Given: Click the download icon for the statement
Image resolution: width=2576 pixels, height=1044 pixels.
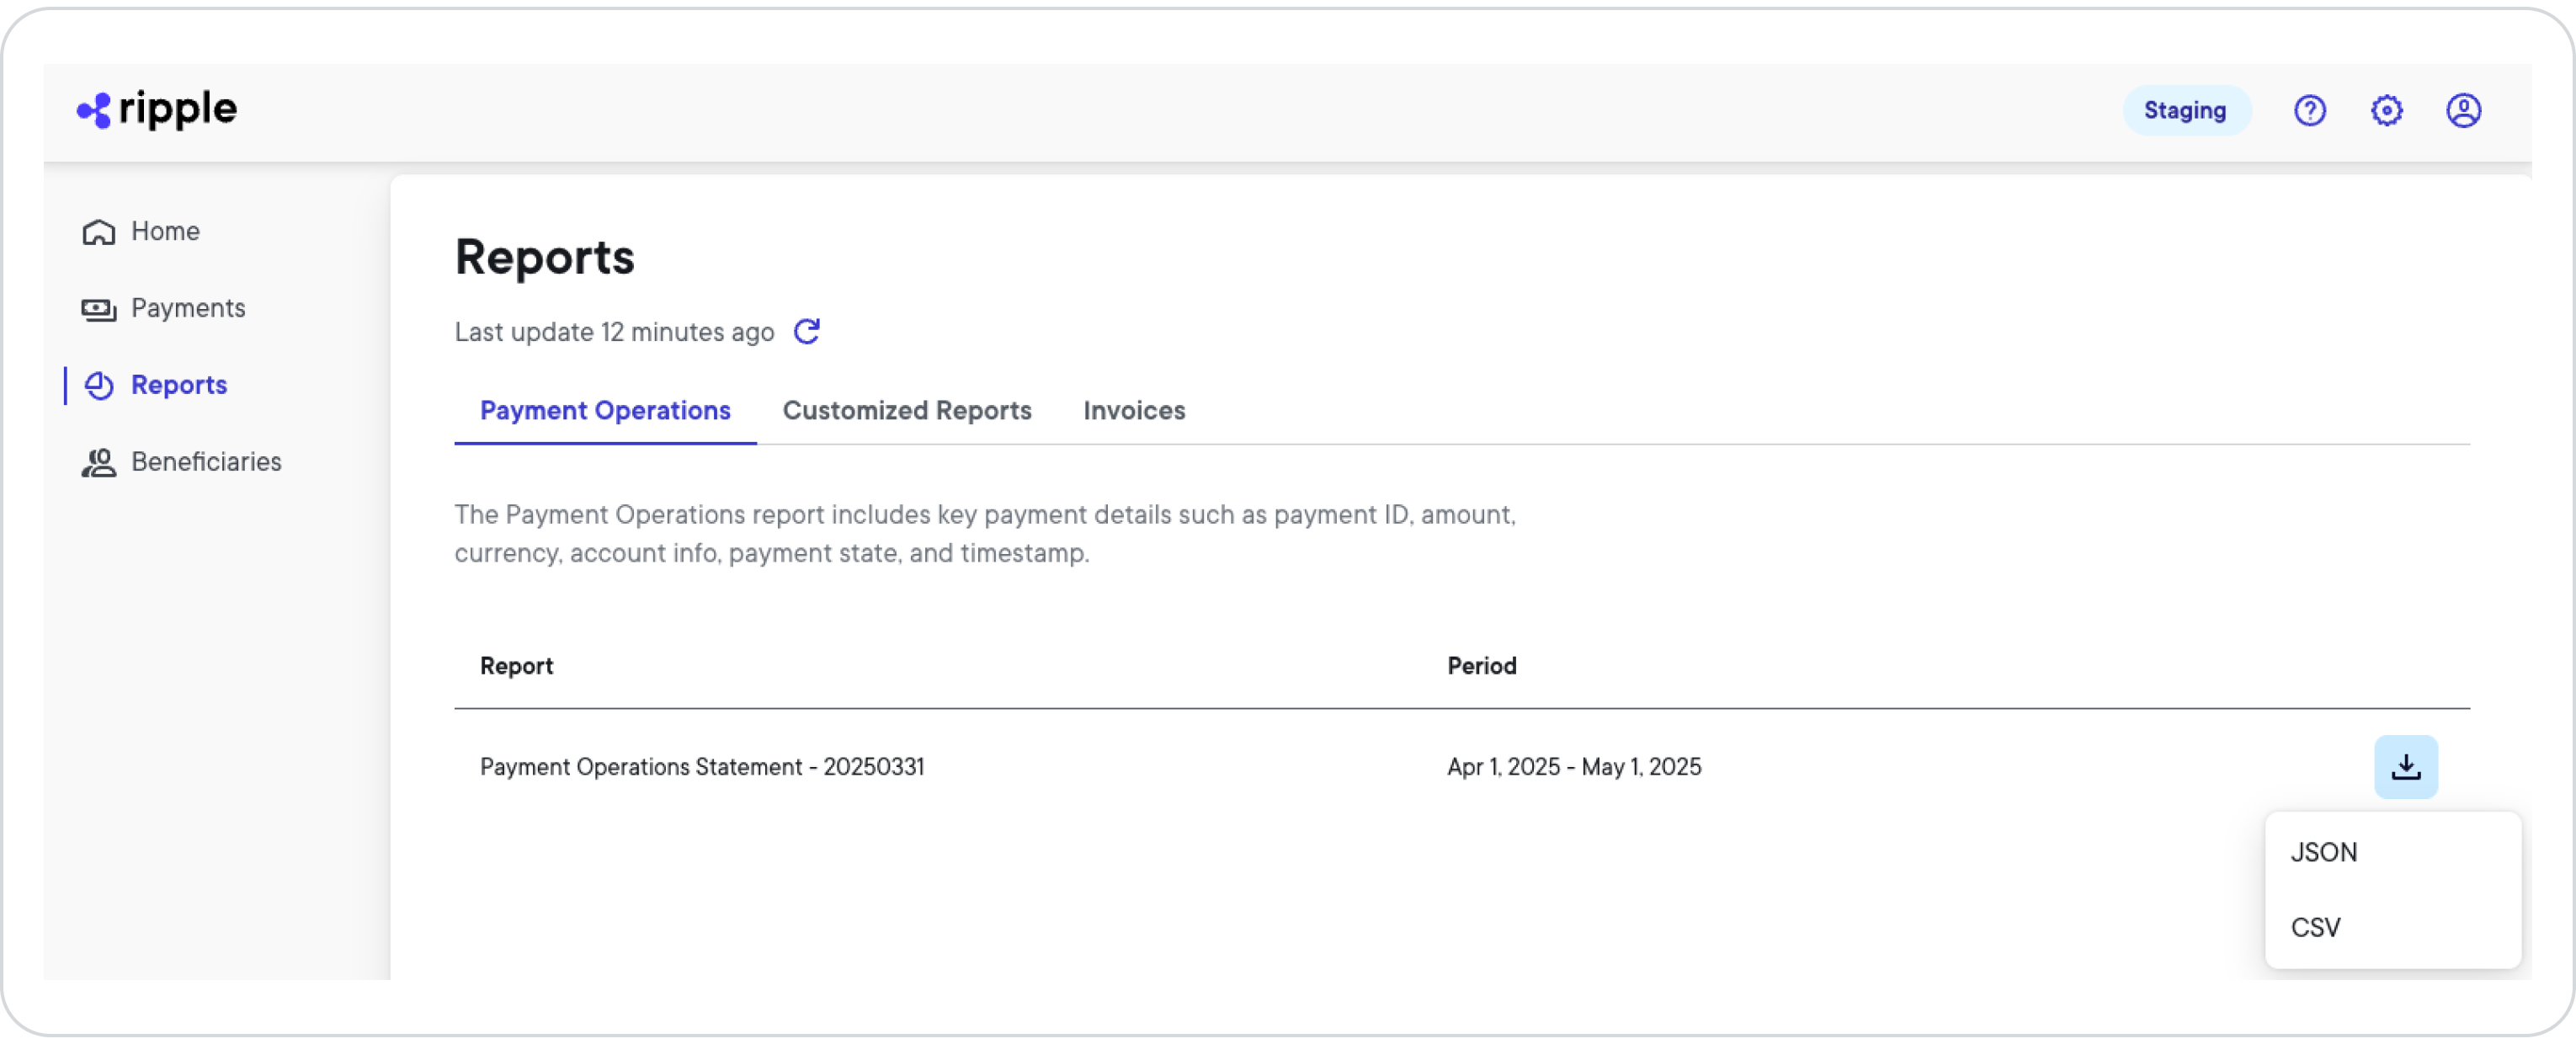Looking at the screenshot, I should 2406,766.
